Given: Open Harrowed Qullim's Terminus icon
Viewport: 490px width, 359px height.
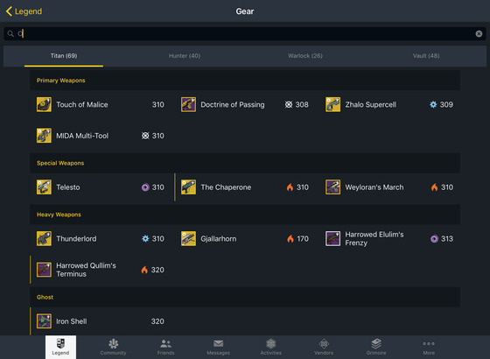Looking at the screenshot, I should 44,270.
